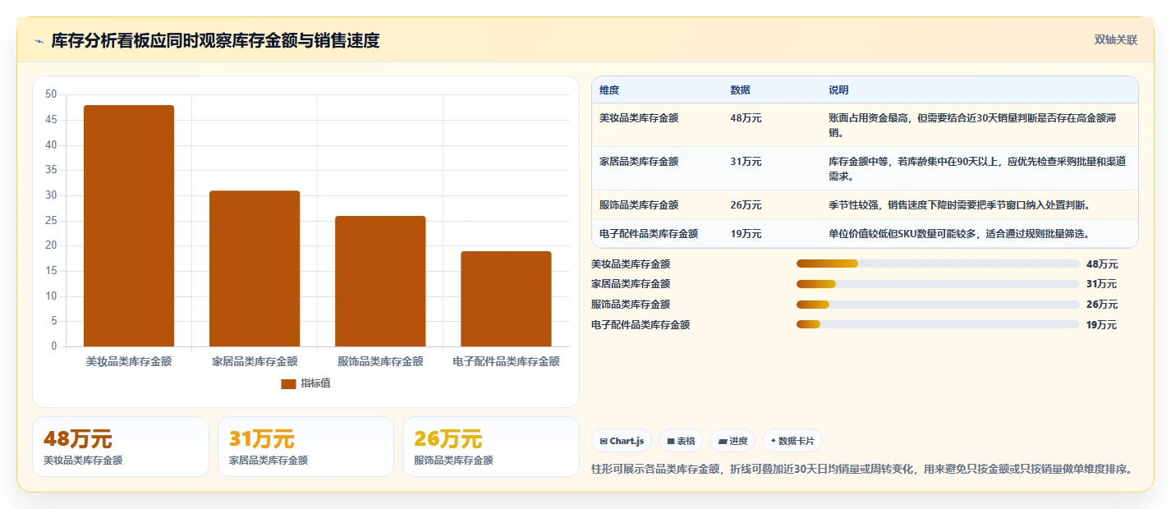Click table cell 电子配件品类库存金额
This screenshot has width=1171, height=509.
click(x=649, y=234)
